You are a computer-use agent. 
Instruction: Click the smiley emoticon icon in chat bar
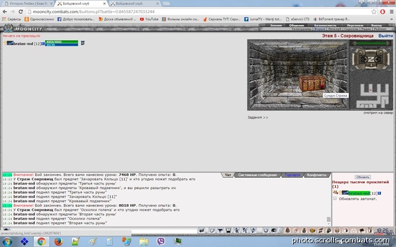266,231
